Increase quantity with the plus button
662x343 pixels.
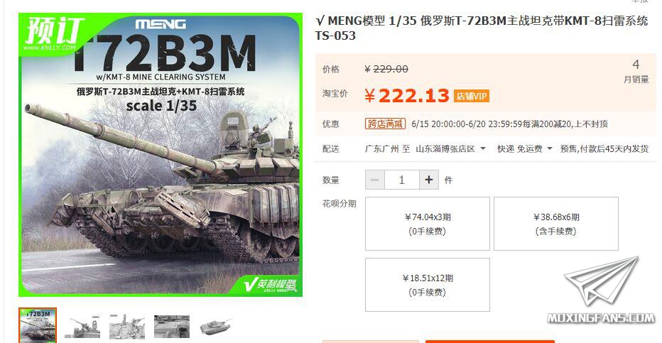point(429,180)
